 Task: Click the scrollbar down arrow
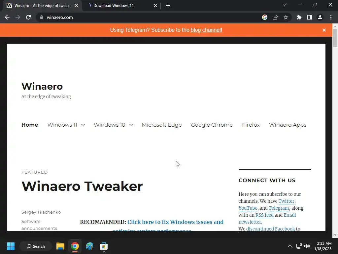[335, 235]
